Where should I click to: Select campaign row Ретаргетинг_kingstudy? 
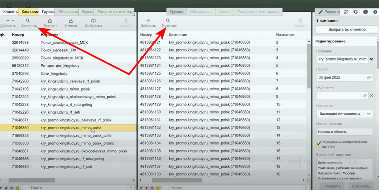pyautogui.click(x=60, y=66)
